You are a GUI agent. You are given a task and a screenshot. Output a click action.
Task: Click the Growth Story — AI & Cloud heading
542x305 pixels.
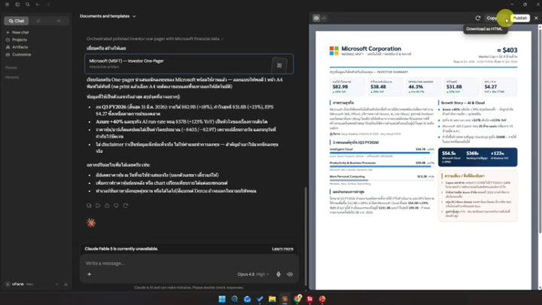pos(463,102)
